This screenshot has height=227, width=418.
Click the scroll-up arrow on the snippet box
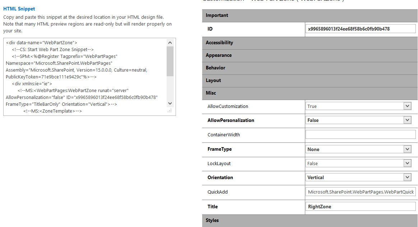point(170,42)
